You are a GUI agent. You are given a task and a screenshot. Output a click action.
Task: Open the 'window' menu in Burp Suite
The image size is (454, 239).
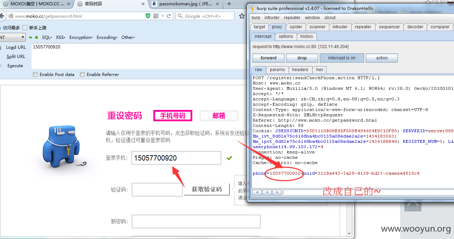[312, 18]
